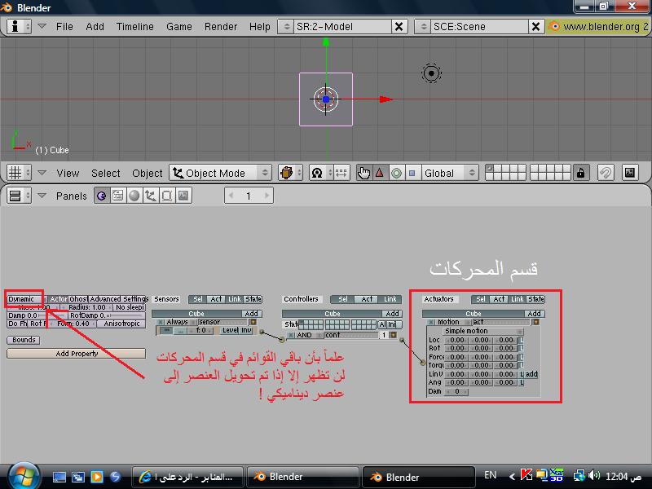Toggle Sel in the Sensors header
Image resolution: width=652 pixels, height=489 pixels.
pos(197,299)
